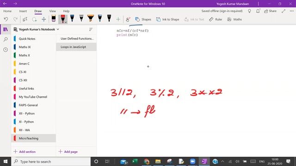Share this notebook
Screen dimensions: 296x166
(x=270, y=11)
